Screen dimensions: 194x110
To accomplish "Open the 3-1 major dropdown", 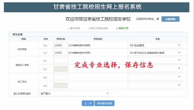I will tap(155, 77).
